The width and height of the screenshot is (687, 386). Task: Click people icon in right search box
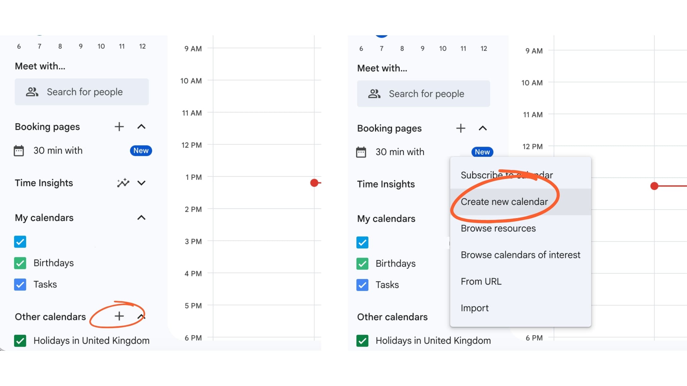click(374, 94)
